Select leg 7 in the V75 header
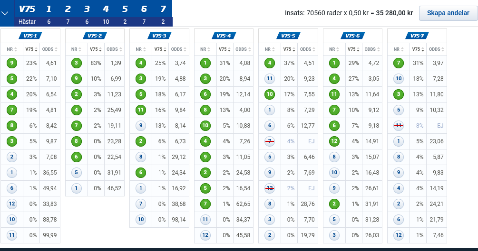Image resolution: width=478 pixels, height=251 pixels. tap(163, 9)
